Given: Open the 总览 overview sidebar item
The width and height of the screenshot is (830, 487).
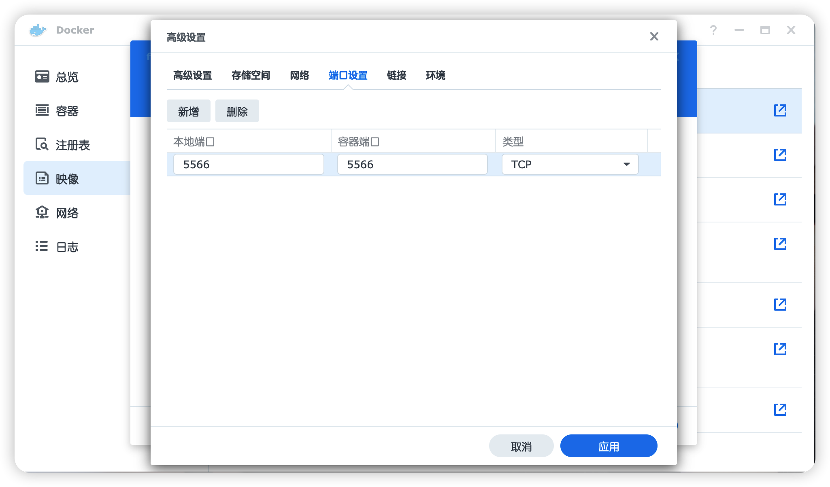Looking at the screenshot, I should tap(77, 77).
